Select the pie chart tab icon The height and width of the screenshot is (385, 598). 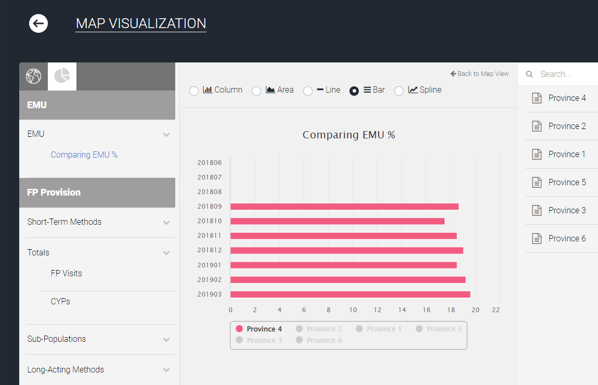tap(62, 76)
